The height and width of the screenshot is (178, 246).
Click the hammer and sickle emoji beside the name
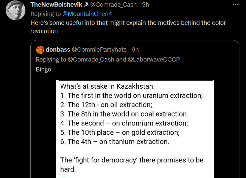(86, 5)
